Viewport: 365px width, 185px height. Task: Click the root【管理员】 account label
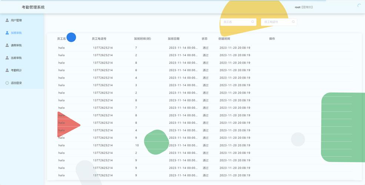pyautogui.click(x=303, y=7)
